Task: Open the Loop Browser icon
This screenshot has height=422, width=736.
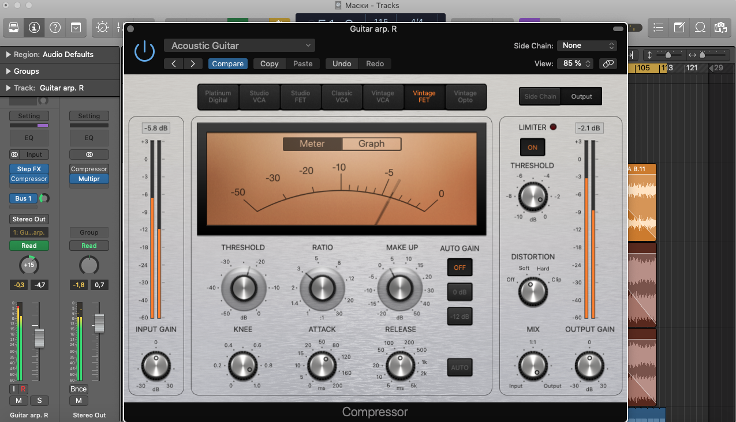Action: click(700, 27)
